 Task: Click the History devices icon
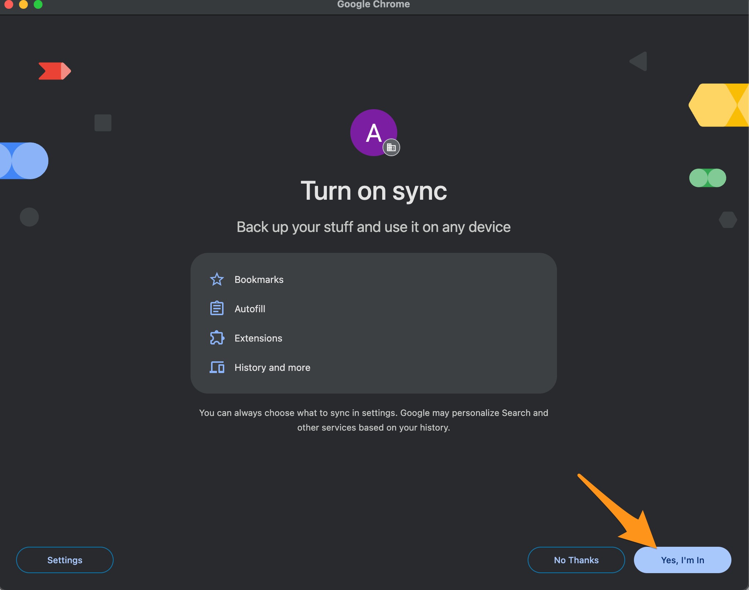[217, 367]
